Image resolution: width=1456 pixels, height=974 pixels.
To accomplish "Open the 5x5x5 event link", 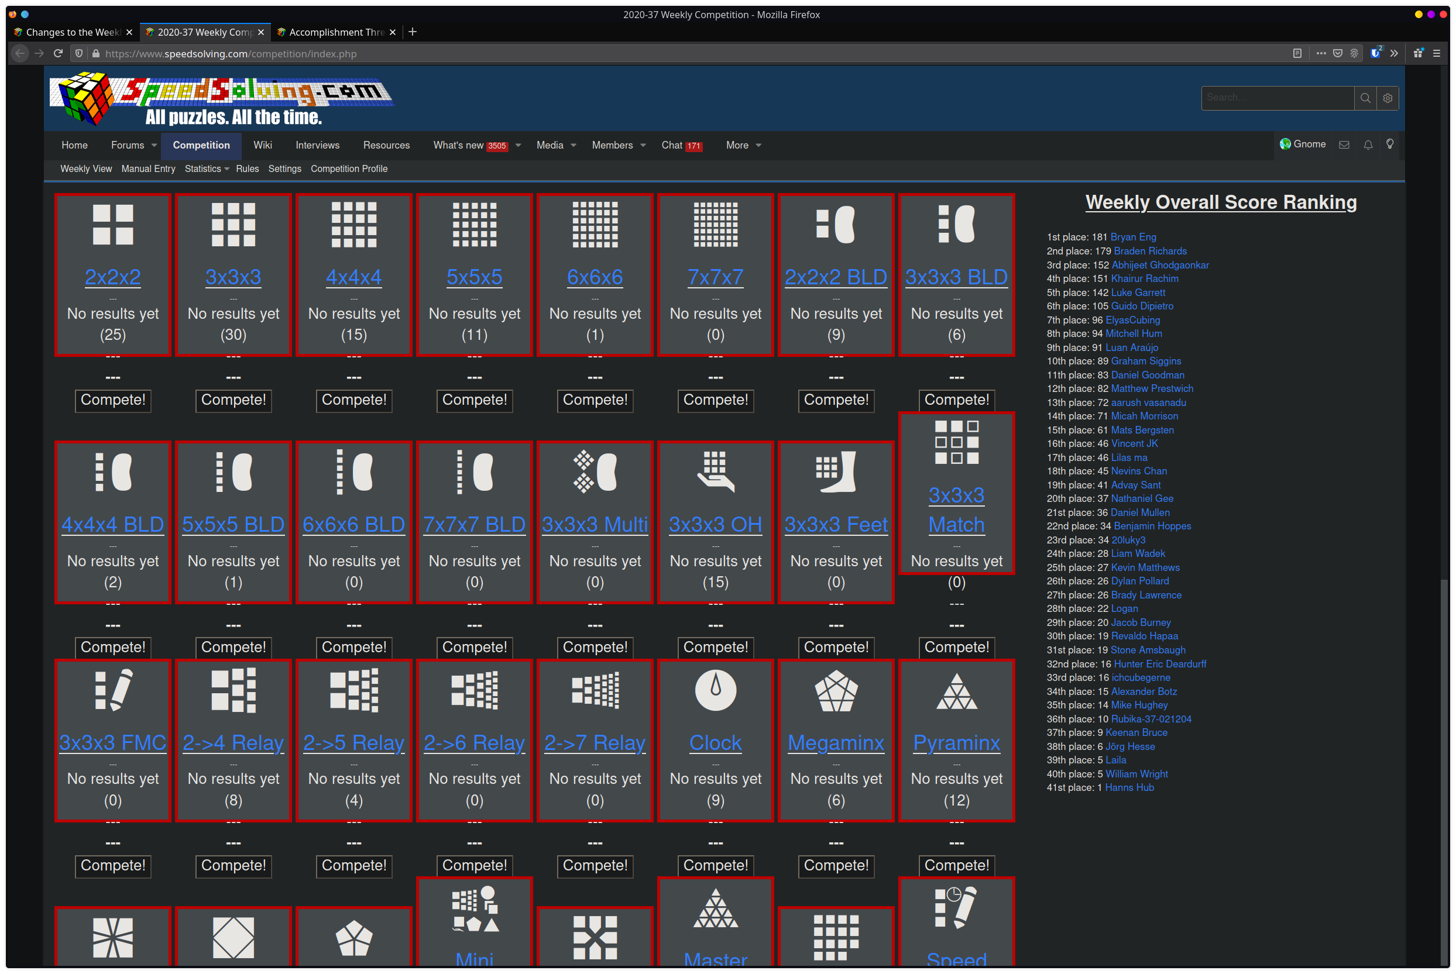I will coord(474,277).
